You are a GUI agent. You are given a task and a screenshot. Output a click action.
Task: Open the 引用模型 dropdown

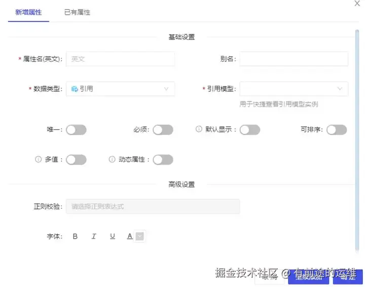coord(294,89)
